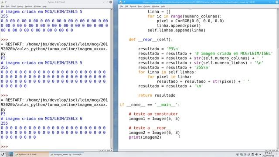Click the virtual desktop pager in taskbar
This screenshot has width=279, height=157.
(x=10, y=154)
